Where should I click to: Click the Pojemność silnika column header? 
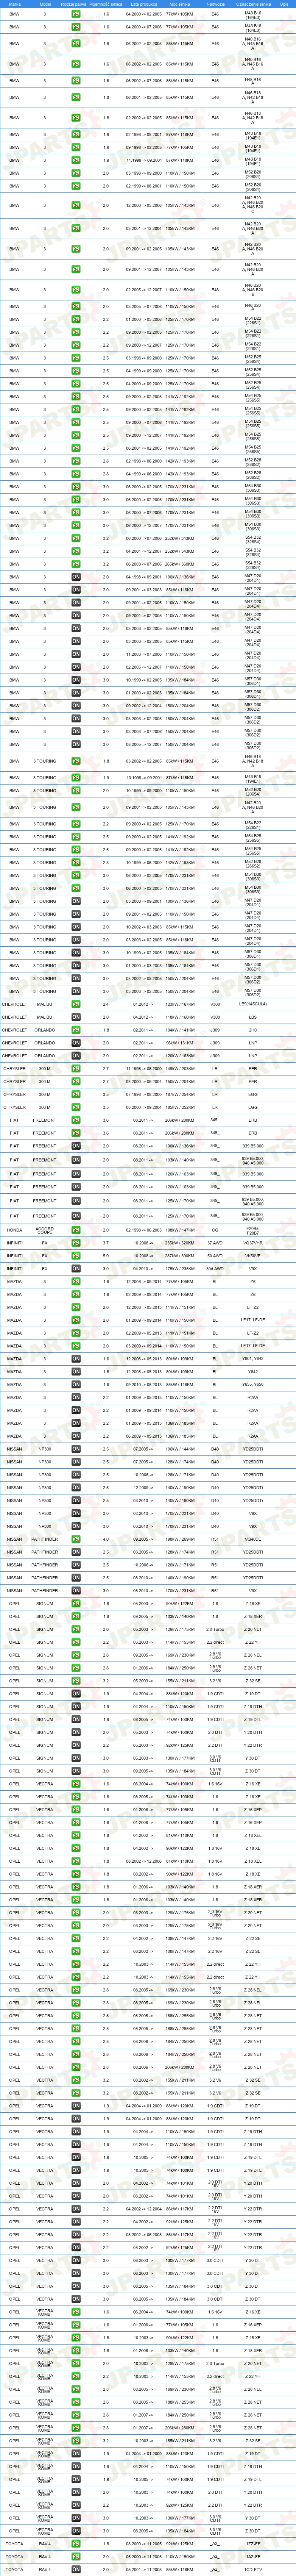coord(106,4)
